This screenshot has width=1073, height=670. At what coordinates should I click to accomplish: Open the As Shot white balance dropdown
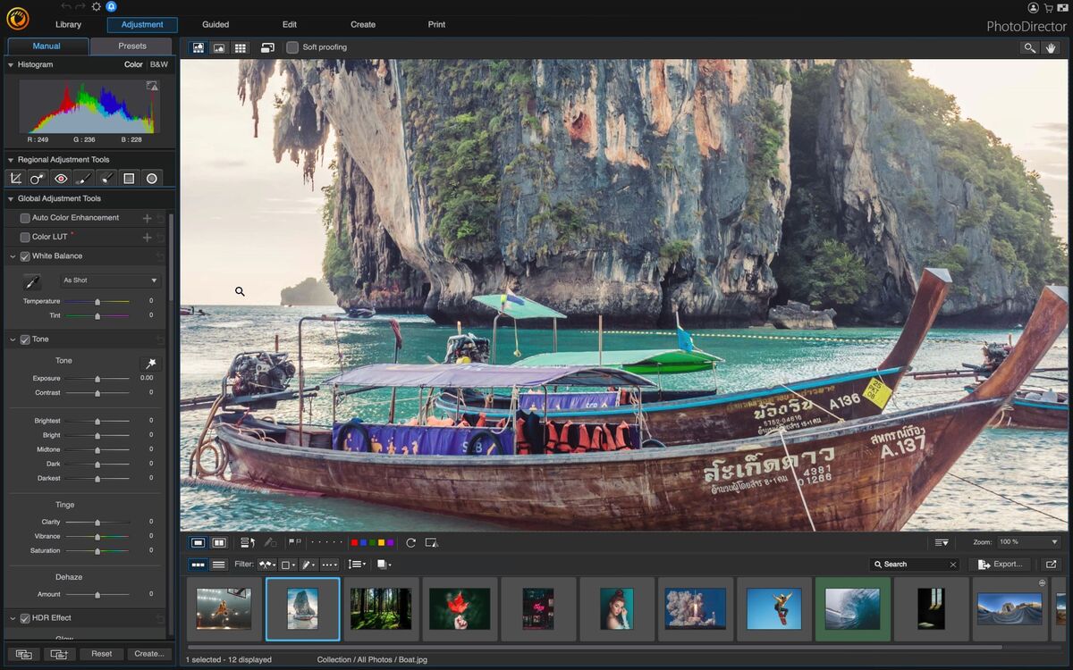[109, 280]
